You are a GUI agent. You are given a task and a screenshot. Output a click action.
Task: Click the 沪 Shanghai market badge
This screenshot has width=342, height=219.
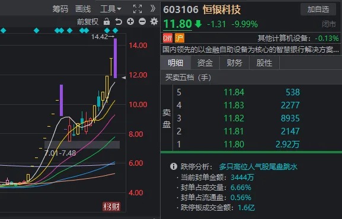(x=180, y=38)
